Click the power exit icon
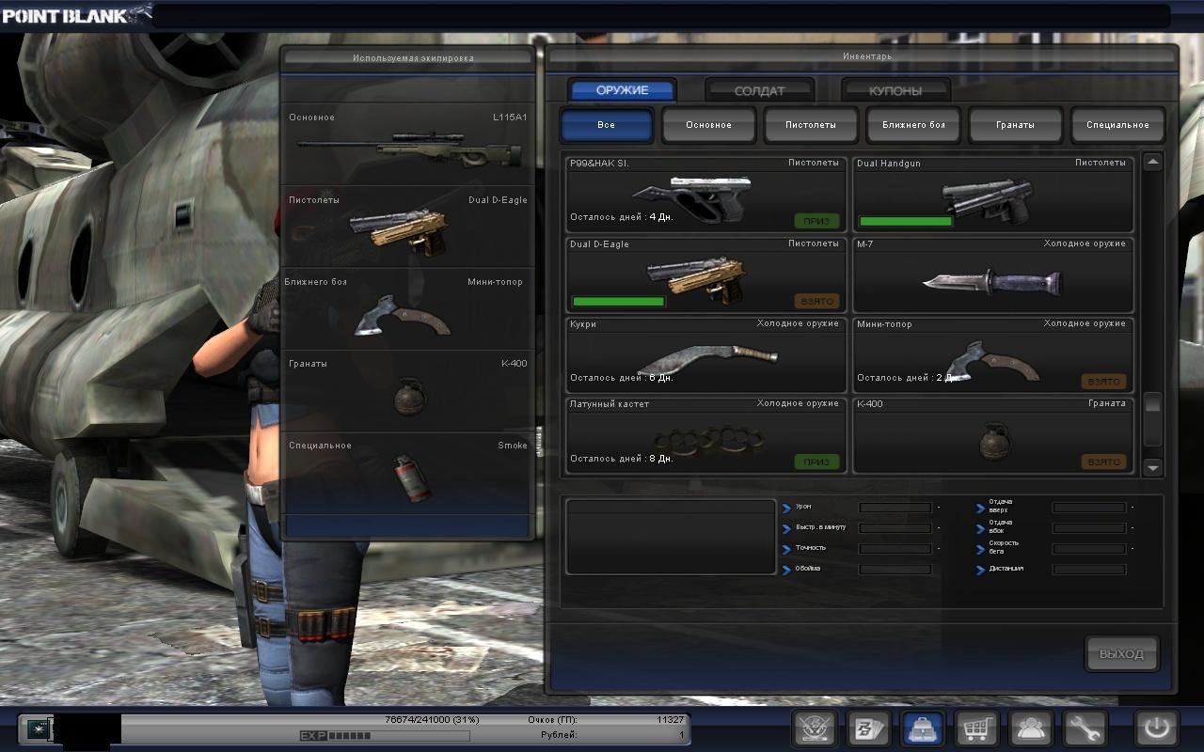Screen dimensions: 1204x752 click(x=1156, y=728)
